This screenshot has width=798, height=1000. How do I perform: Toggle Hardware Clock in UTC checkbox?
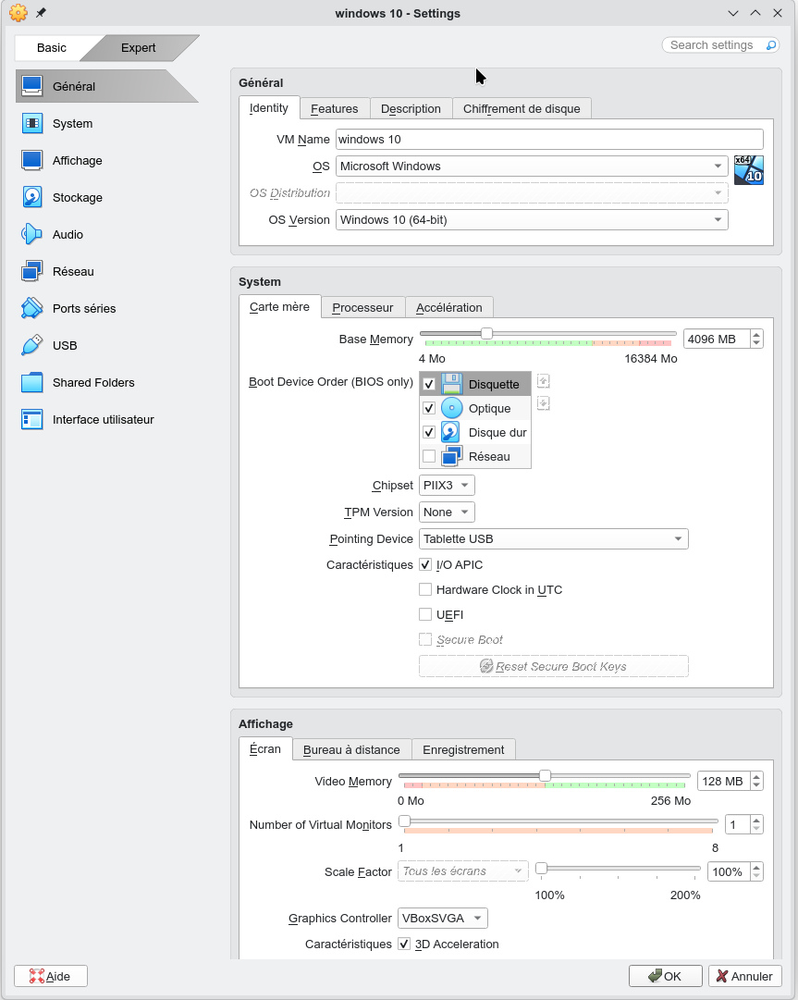pyautogui.click(x=425, y=589)
